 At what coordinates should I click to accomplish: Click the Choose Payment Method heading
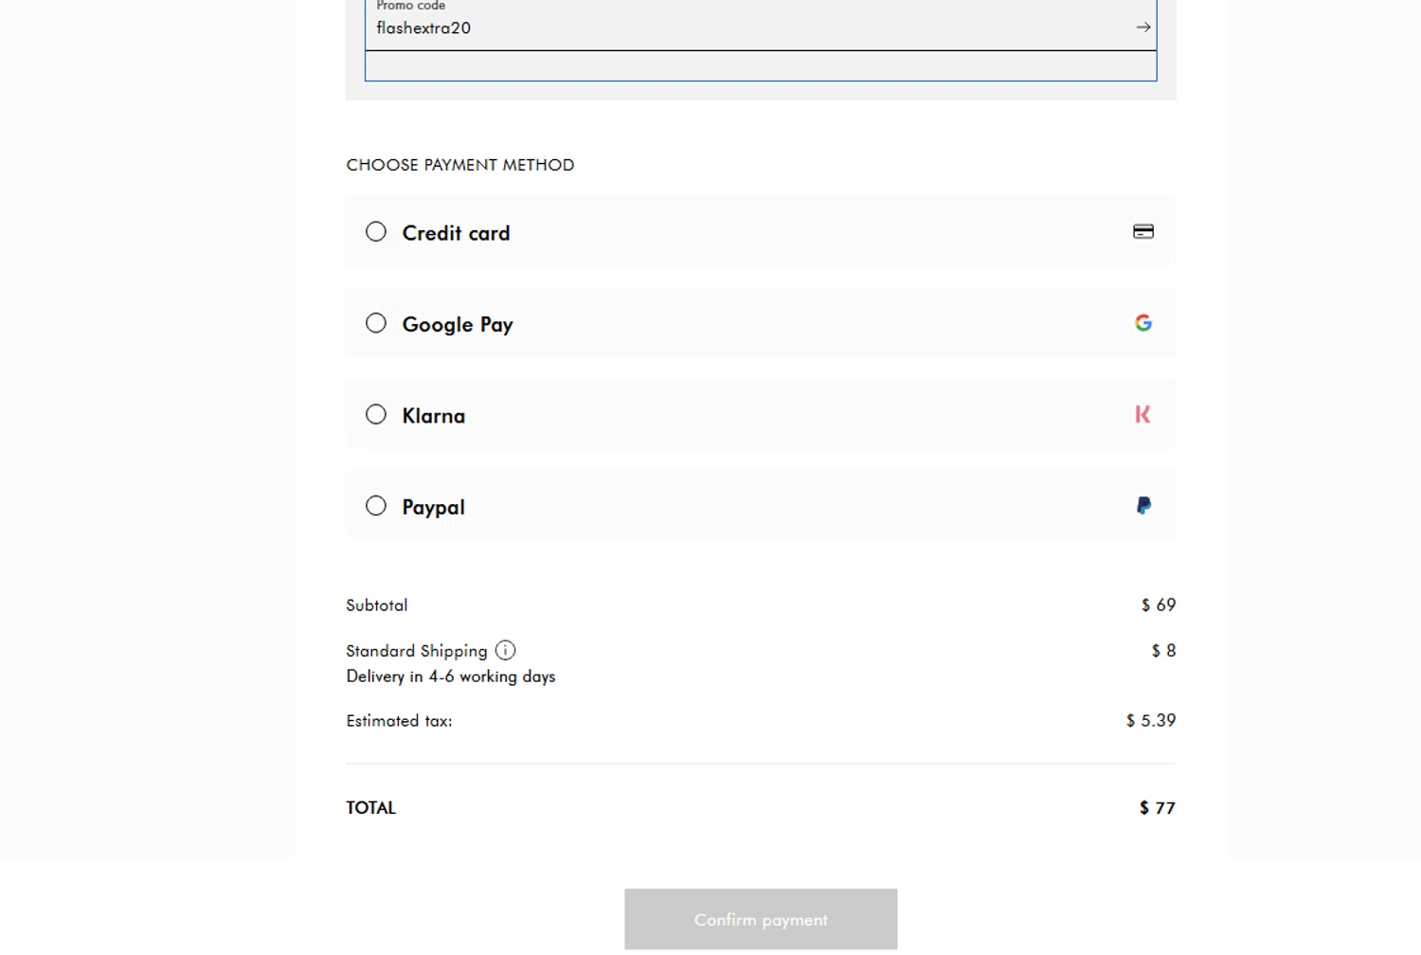(x=460, y=165)
